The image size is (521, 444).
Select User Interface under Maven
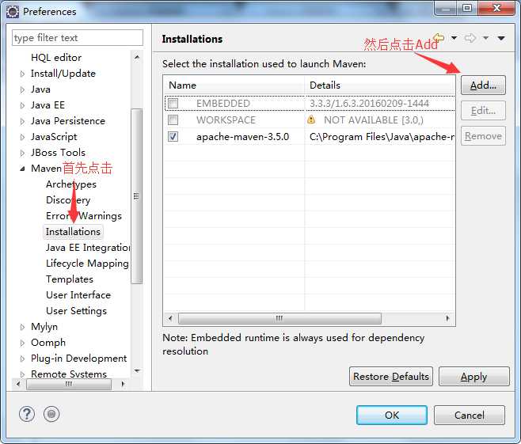[78, 295]
